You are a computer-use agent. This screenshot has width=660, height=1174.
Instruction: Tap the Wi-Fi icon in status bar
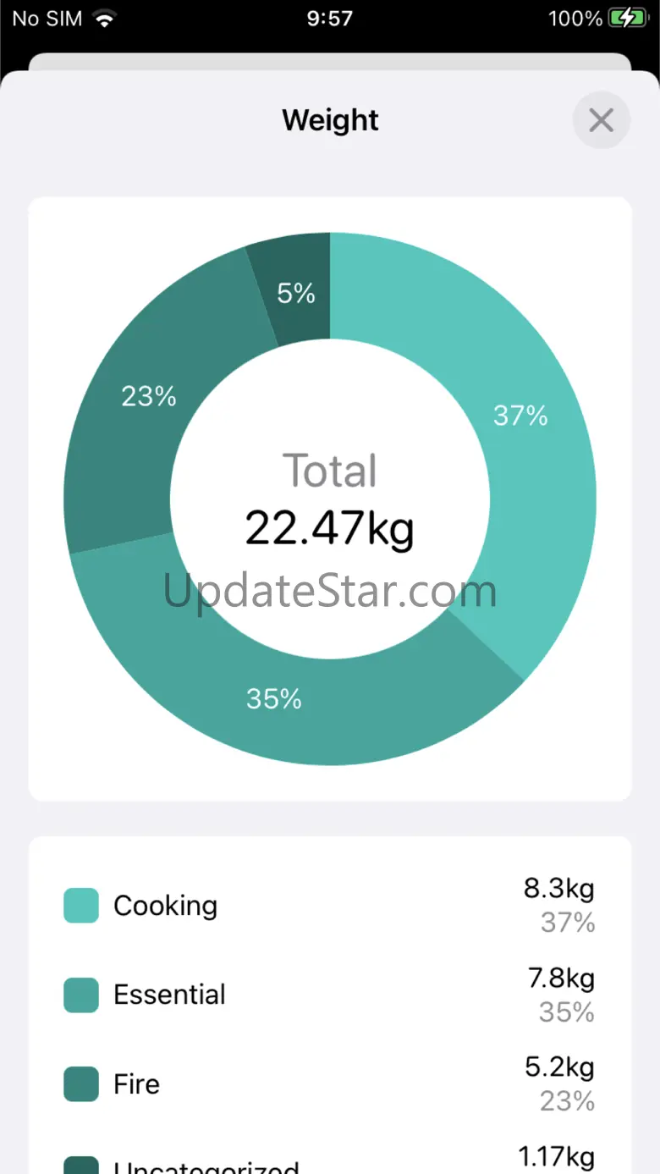point(105,19)
